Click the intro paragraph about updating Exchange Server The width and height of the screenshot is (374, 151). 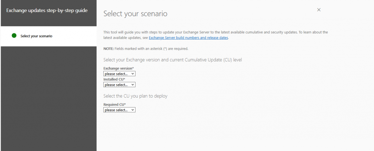click(x=215, y=35)
